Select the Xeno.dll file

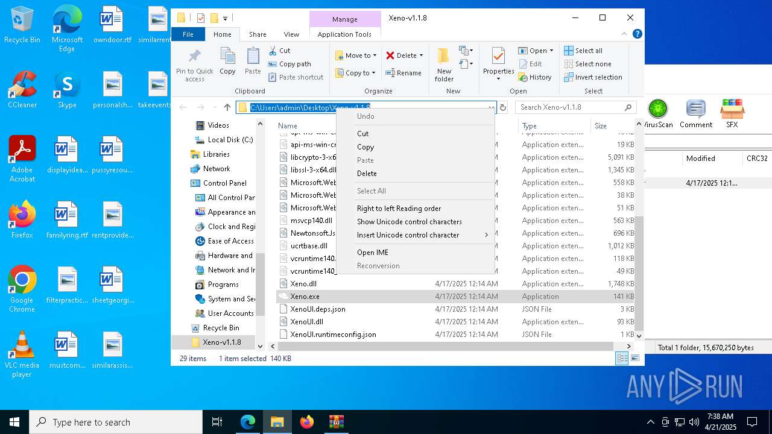[x=303, y=284]
